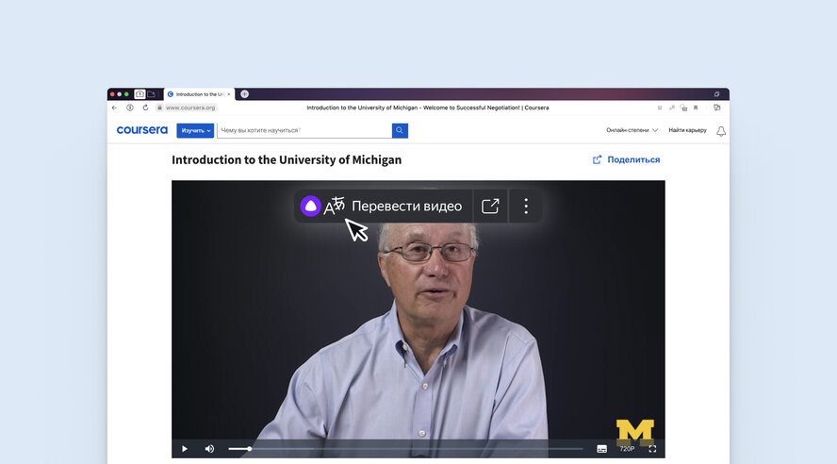The width and height of the screenshot is (837, 464).
Task: Go back with browser back arrow
Action: [x=115, y=108]
